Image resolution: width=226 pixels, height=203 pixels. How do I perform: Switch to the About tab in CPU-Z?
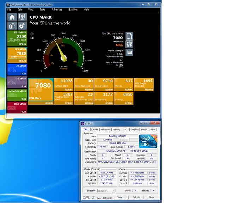coord(152,129)
